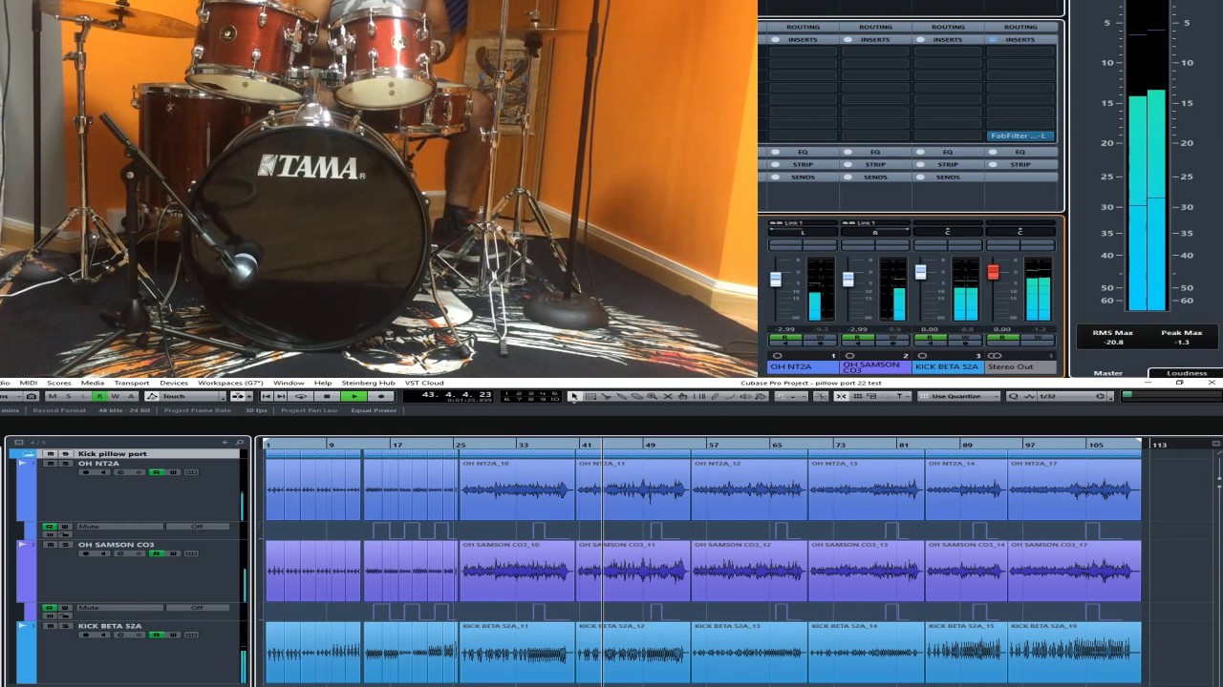Mute the OH NT2A track
This screenshot has height=687, width=1223.
tap(51, 463)
